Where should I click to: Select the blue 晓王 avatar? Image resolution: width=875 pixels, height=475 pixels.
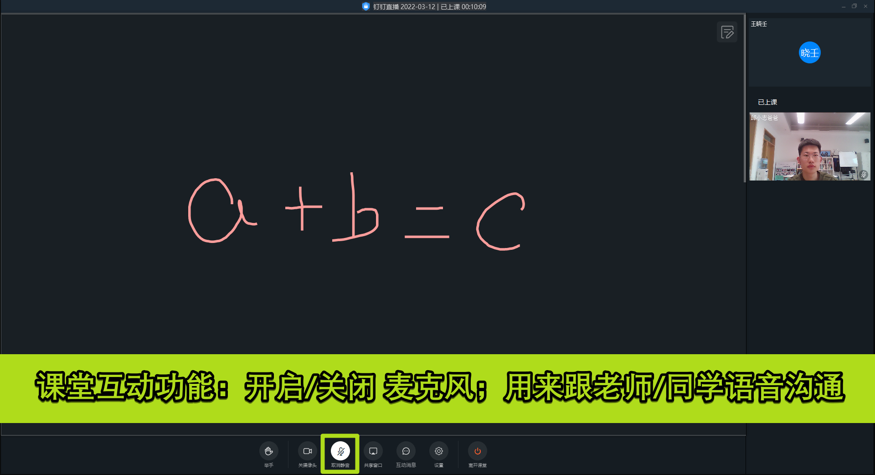[x=810, y=53]
